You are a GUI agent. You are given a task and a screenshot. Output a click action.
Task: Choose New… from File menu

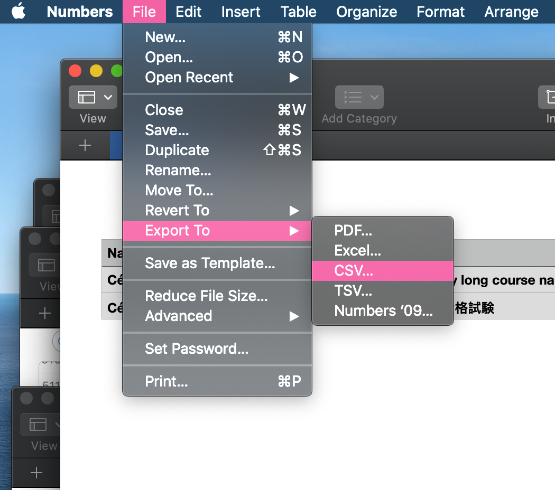click(x=217, y=37)
